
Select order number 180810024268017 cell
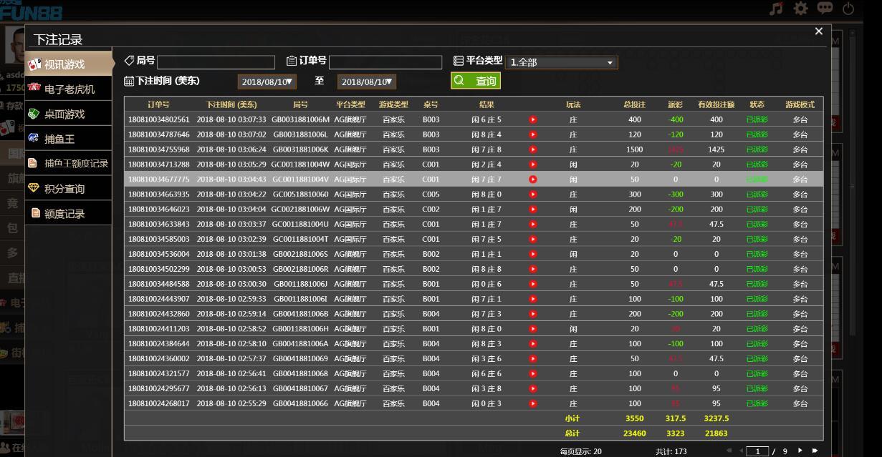point(159,403)
